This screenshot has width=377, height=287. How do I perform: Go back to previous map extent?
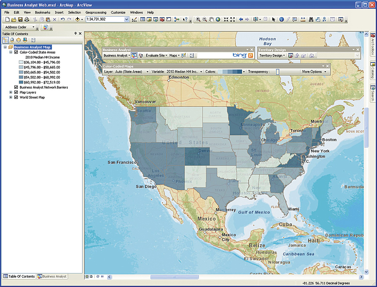(x=241, y=19)
